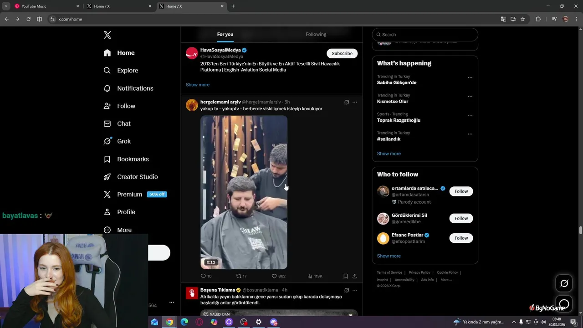This screenshot has width=583, height=328.
Task: Go back in Chrome
Action: [6, 19]
